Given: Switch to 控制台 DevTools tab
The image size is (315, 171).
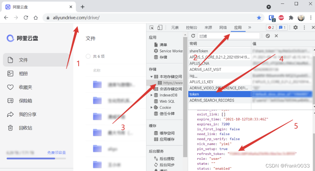Looking at the screenshot, I should (192, 28).
